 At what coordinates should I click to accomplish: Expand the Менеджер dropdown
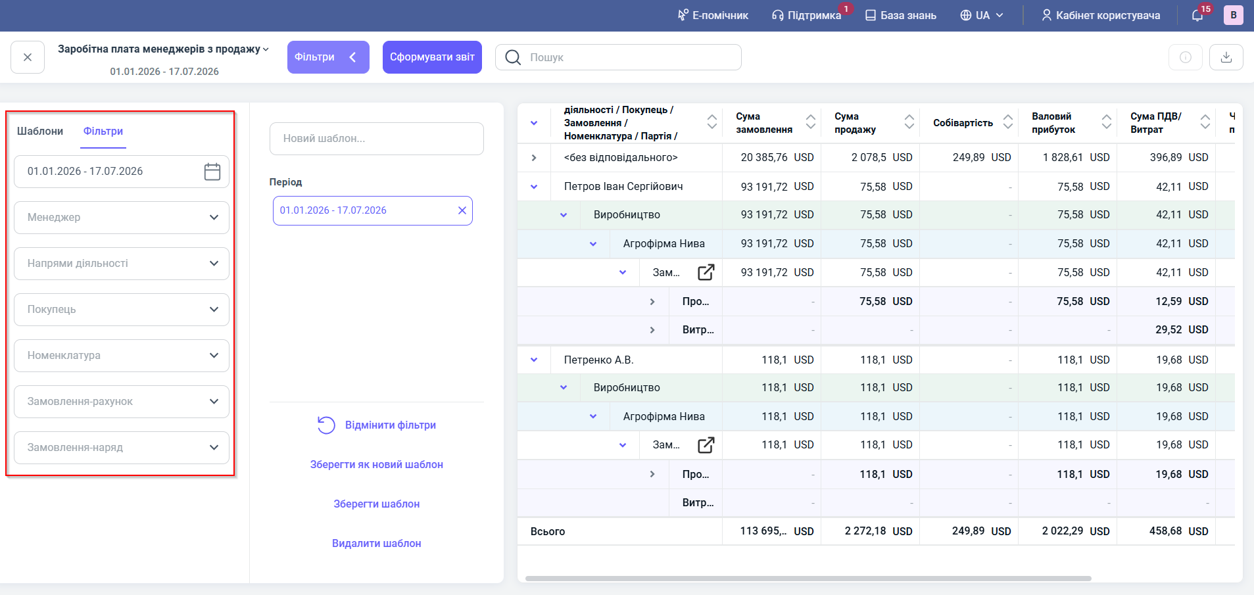[122, 218]
